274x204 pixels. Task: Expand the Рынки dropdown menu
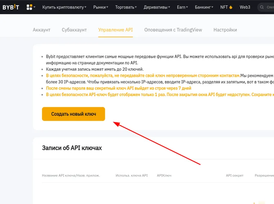(x=101, y=7)
